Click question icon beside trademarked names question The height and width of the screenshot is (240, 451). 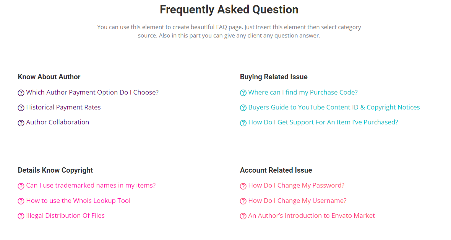21,186
